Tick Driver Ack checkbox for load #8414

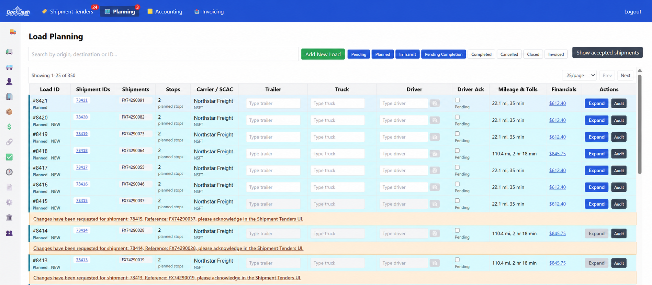pyautogui.click(x=457, y=230)
